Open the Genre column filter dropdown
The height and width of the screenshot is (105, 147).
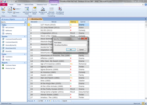pyautogui.click(x=88, y=22)
